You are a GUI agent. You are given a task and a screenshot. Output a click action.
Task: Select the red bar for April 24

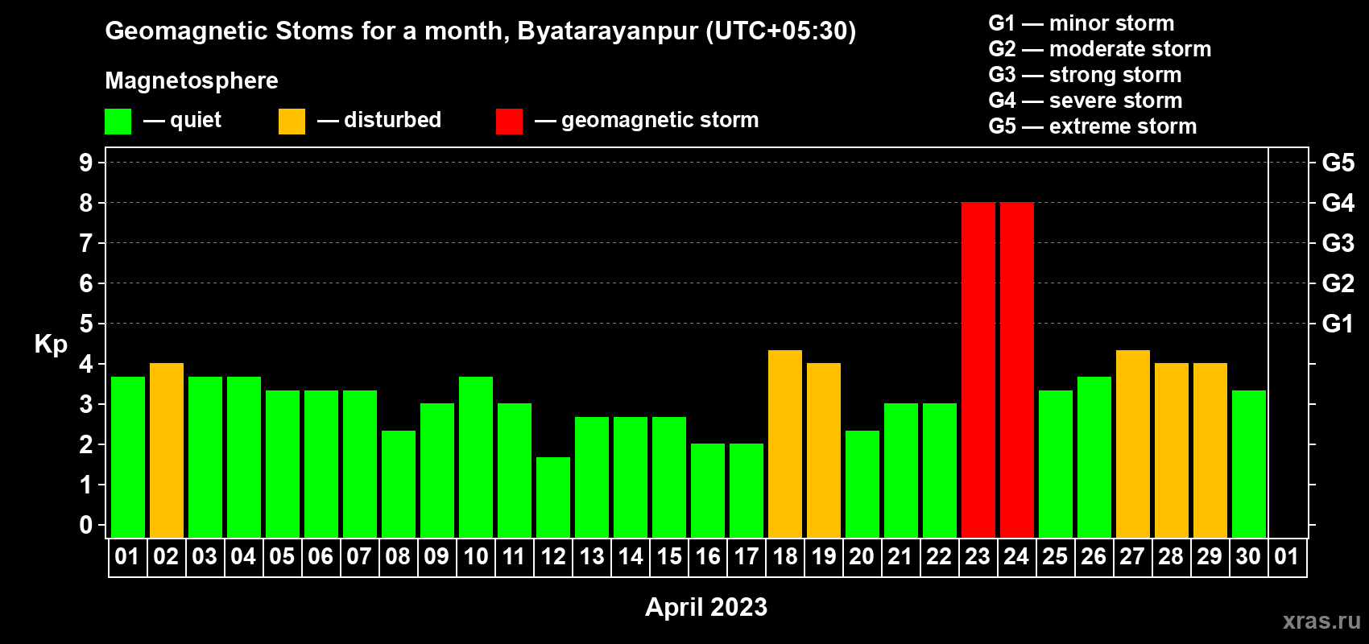(1017, 369)
